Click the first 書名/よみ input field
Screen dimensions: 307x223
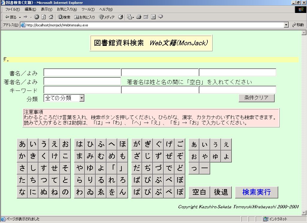82,73
